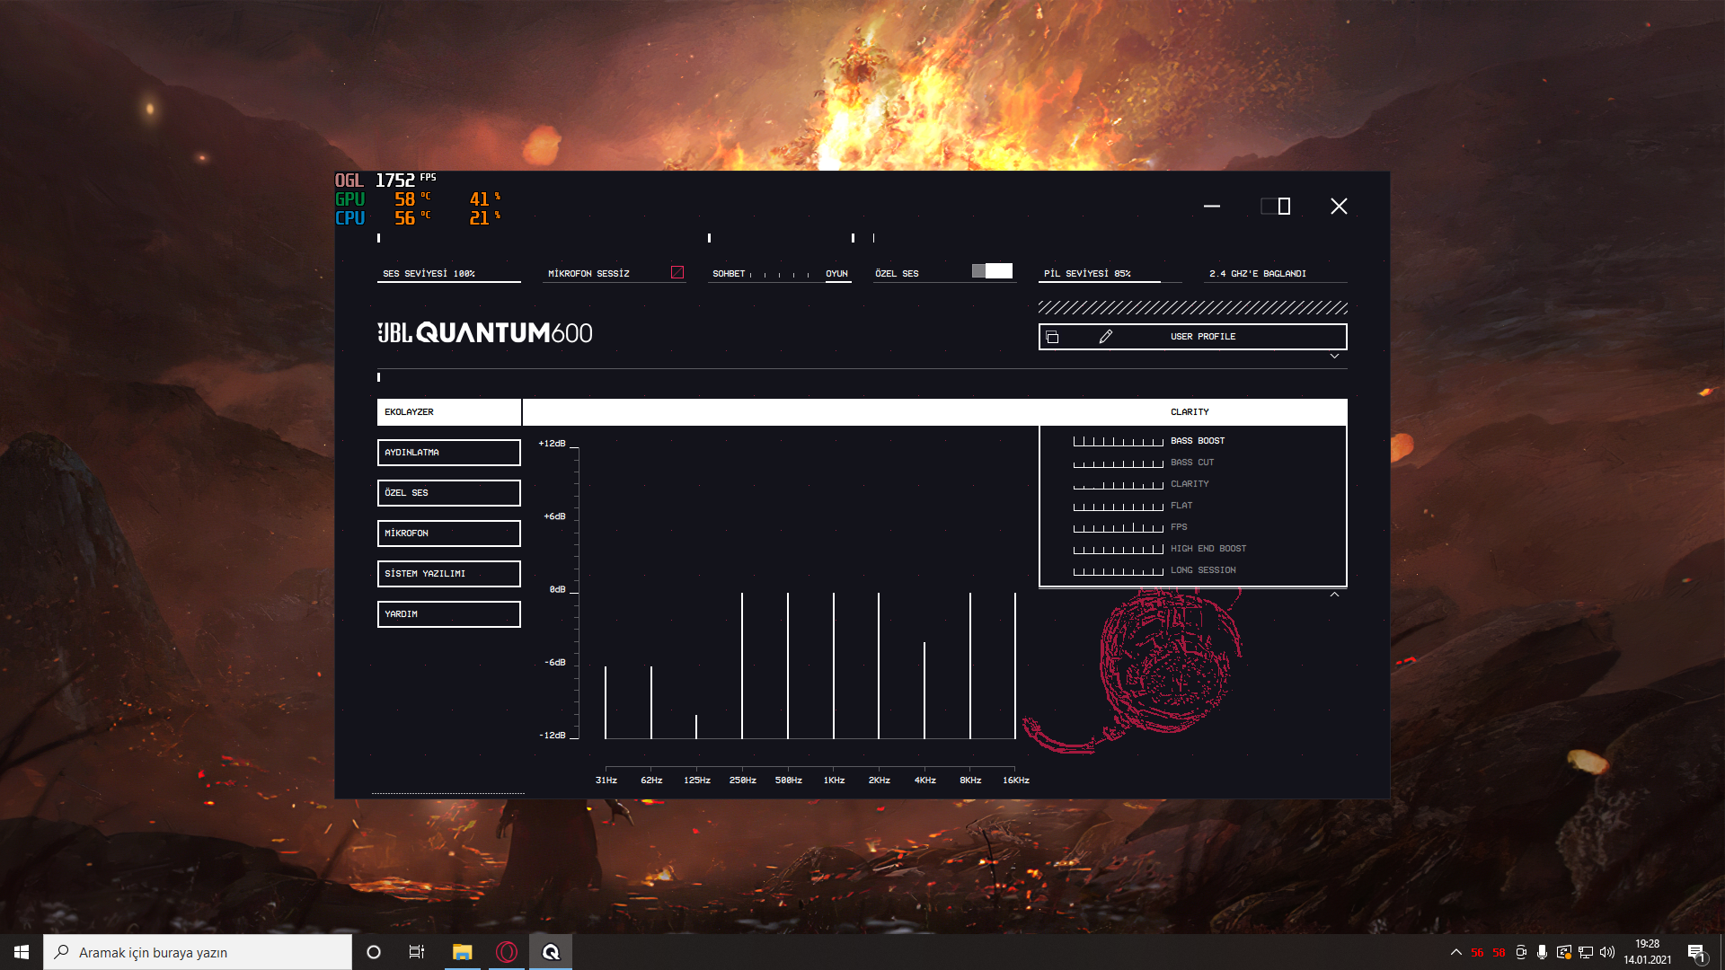Screen dimensions: 1725x970
Task: Click the JBL QuantumENGINE taskbar icon
Action: [551, 952]
